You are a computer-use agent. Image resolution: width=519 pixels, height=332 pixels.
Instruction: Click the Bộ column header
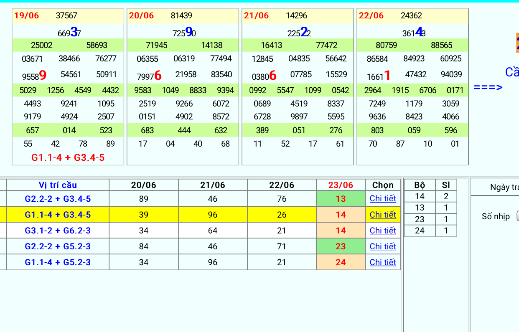(420, 185)
